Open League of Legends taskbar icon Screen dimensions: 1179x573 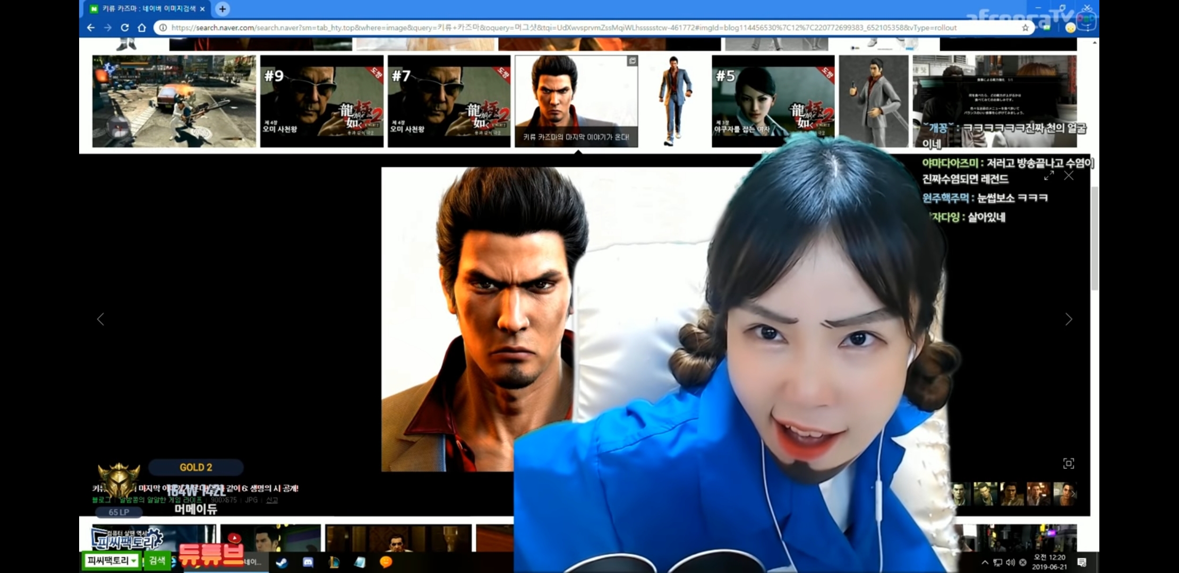334,562
